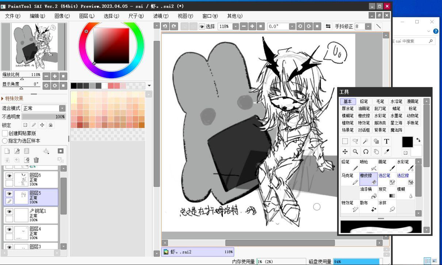Choose the 喷枪 airbrush
This screenshot has width=442, height=265.
click(x=369, y=165)
